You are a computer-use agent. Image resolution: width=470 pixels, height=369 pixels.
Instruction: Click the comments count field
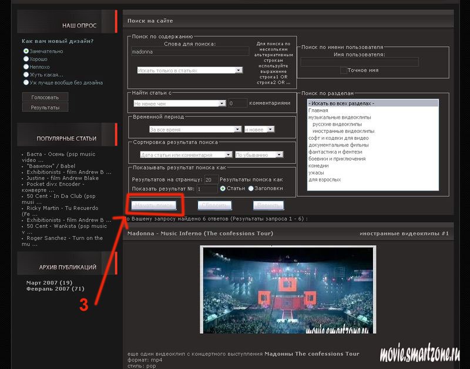coord(238,103)
